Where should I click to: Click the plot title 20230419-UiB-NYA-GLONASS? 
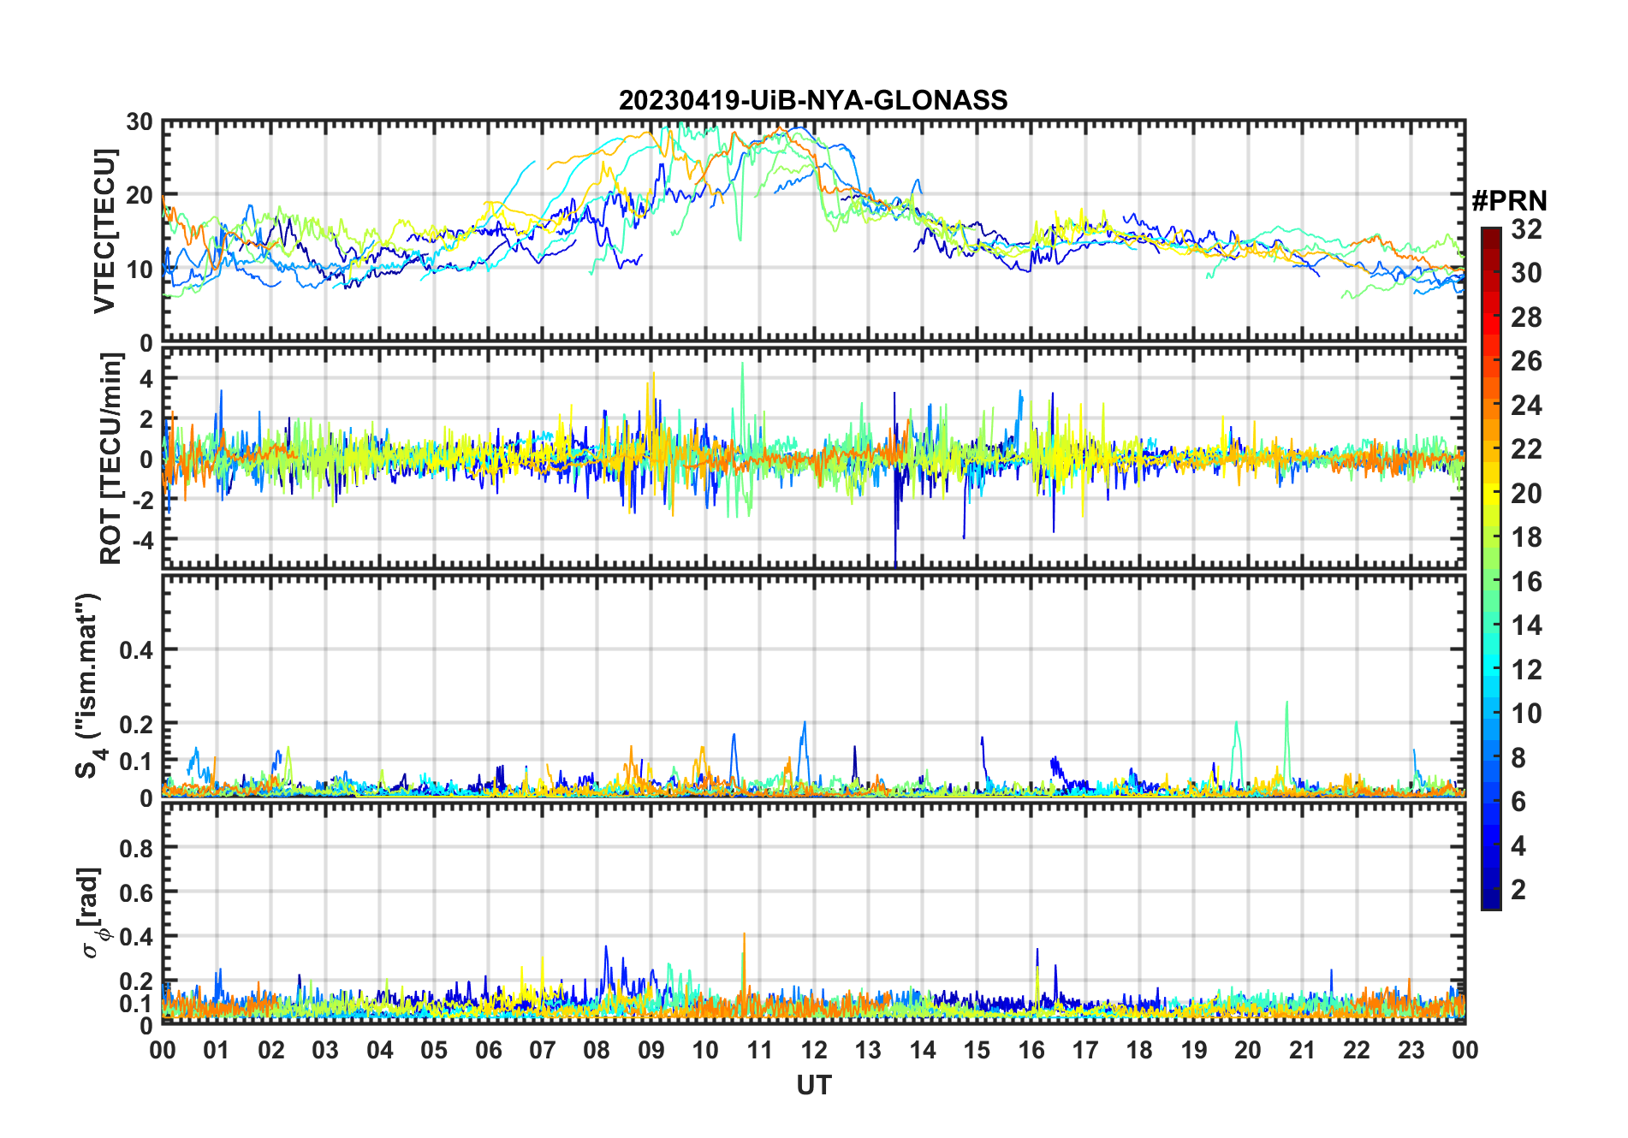(813, 101)
